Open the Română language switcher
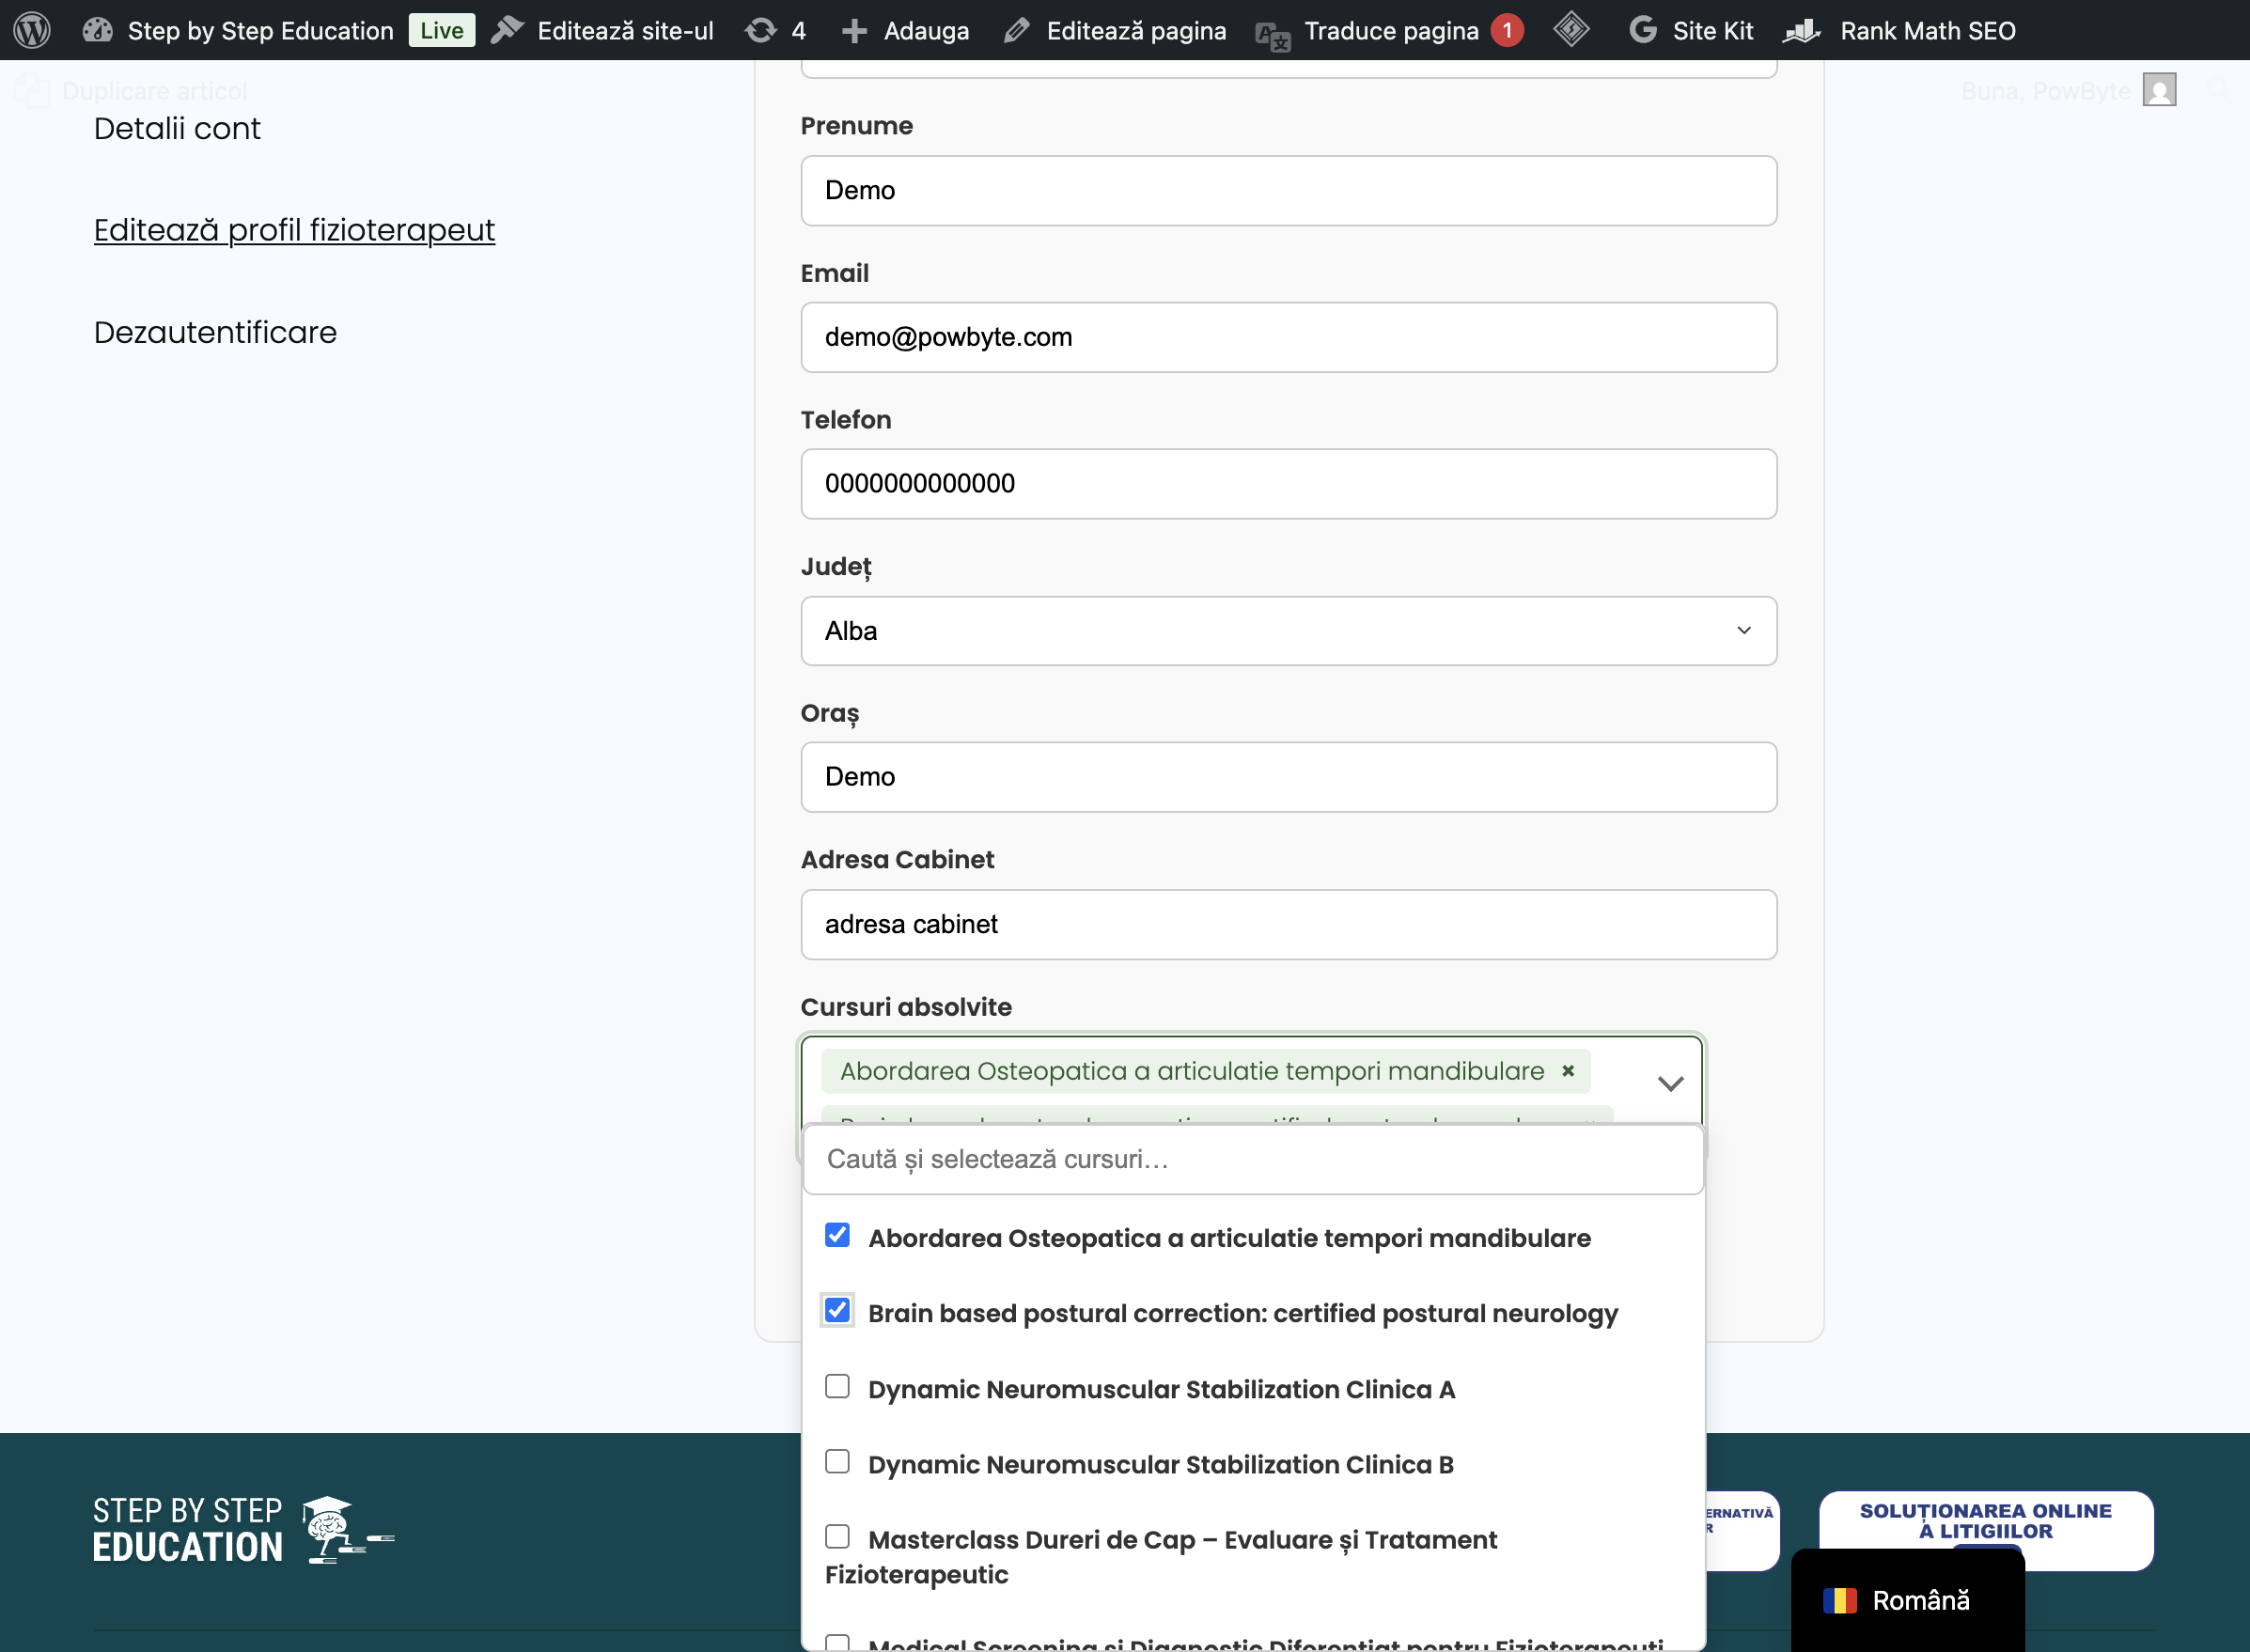Viewport: 2250px width, 1652px height. click(1907, 1601)
